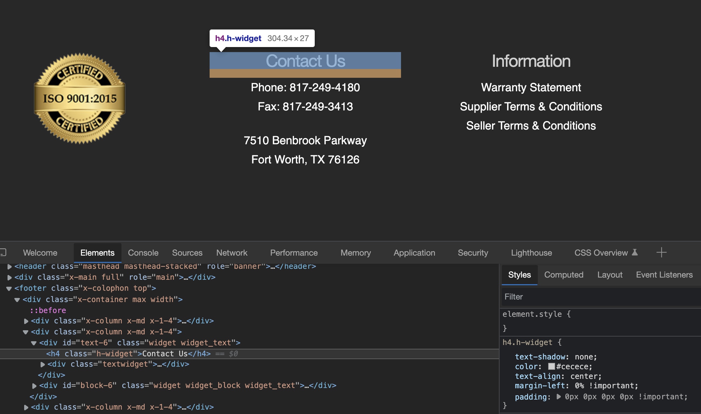Click the device emulation icon at far left
The image size is (701, 414).
[x=3, y=252]
